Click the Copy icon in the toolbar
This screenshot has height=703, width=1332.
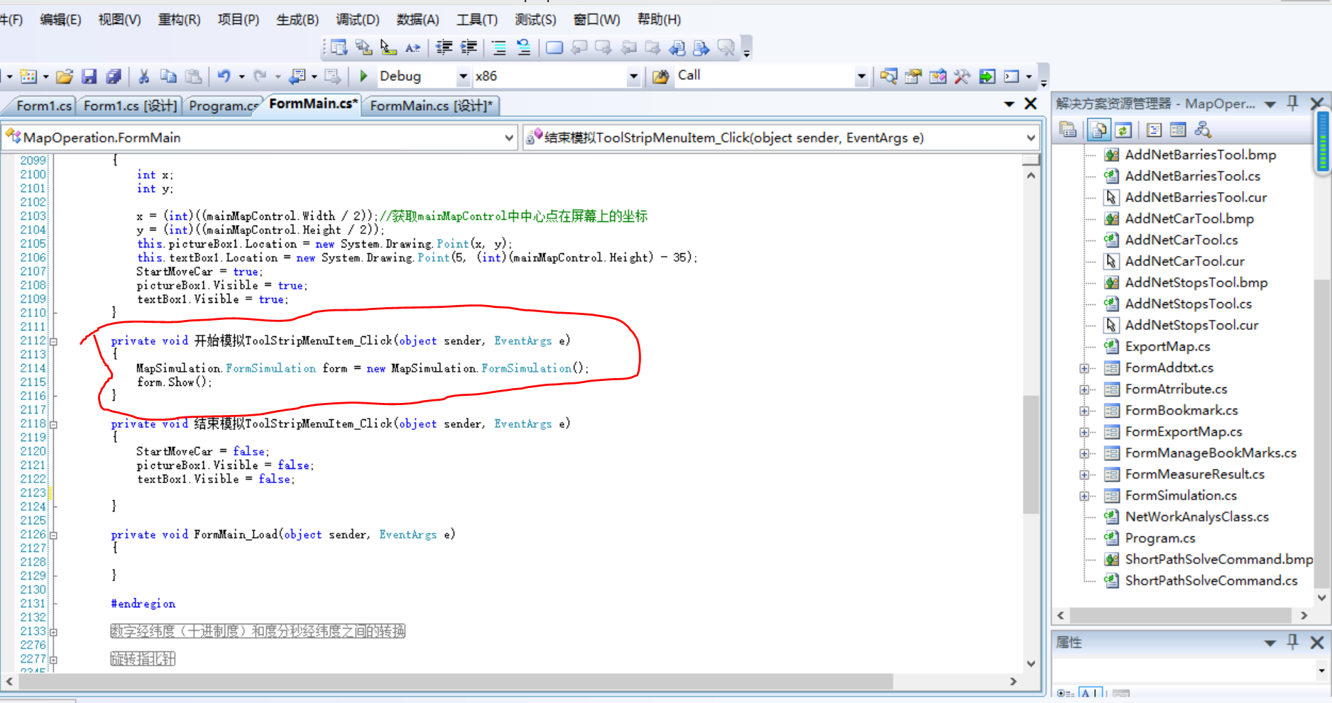(168, 76)
